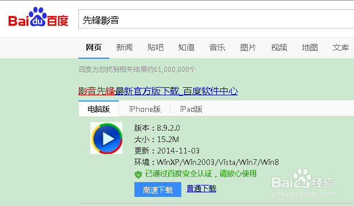
Task: Switch to the 图片 tab
Action: [248, 47]
